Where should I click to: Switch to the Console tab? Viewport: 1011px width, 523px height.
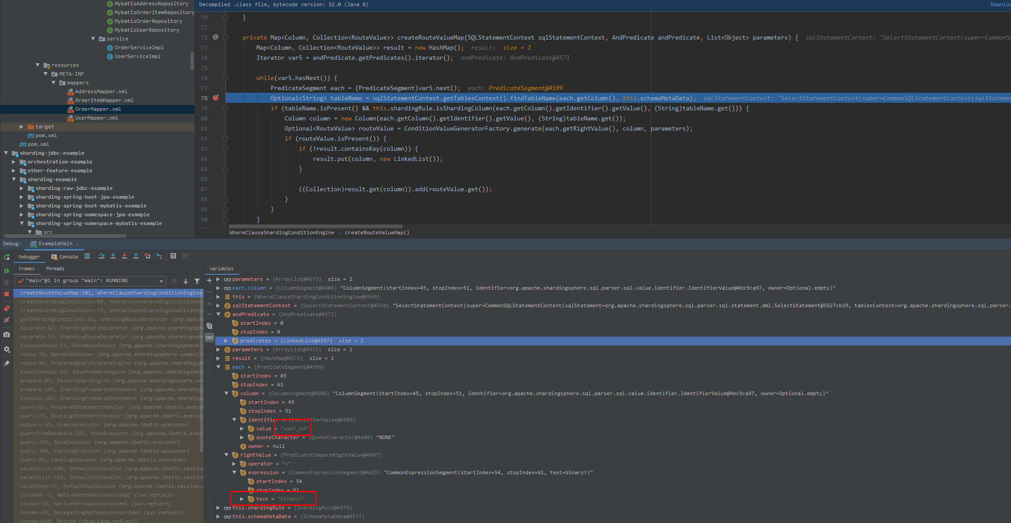click(68, 257)
